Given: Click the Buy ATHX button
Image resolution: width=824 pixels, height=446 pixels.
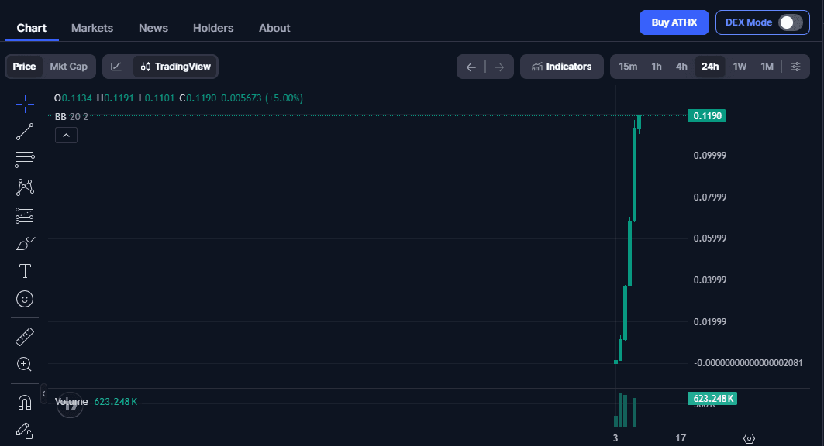Looking at the screenshot, I should click(x=674, y=22).
